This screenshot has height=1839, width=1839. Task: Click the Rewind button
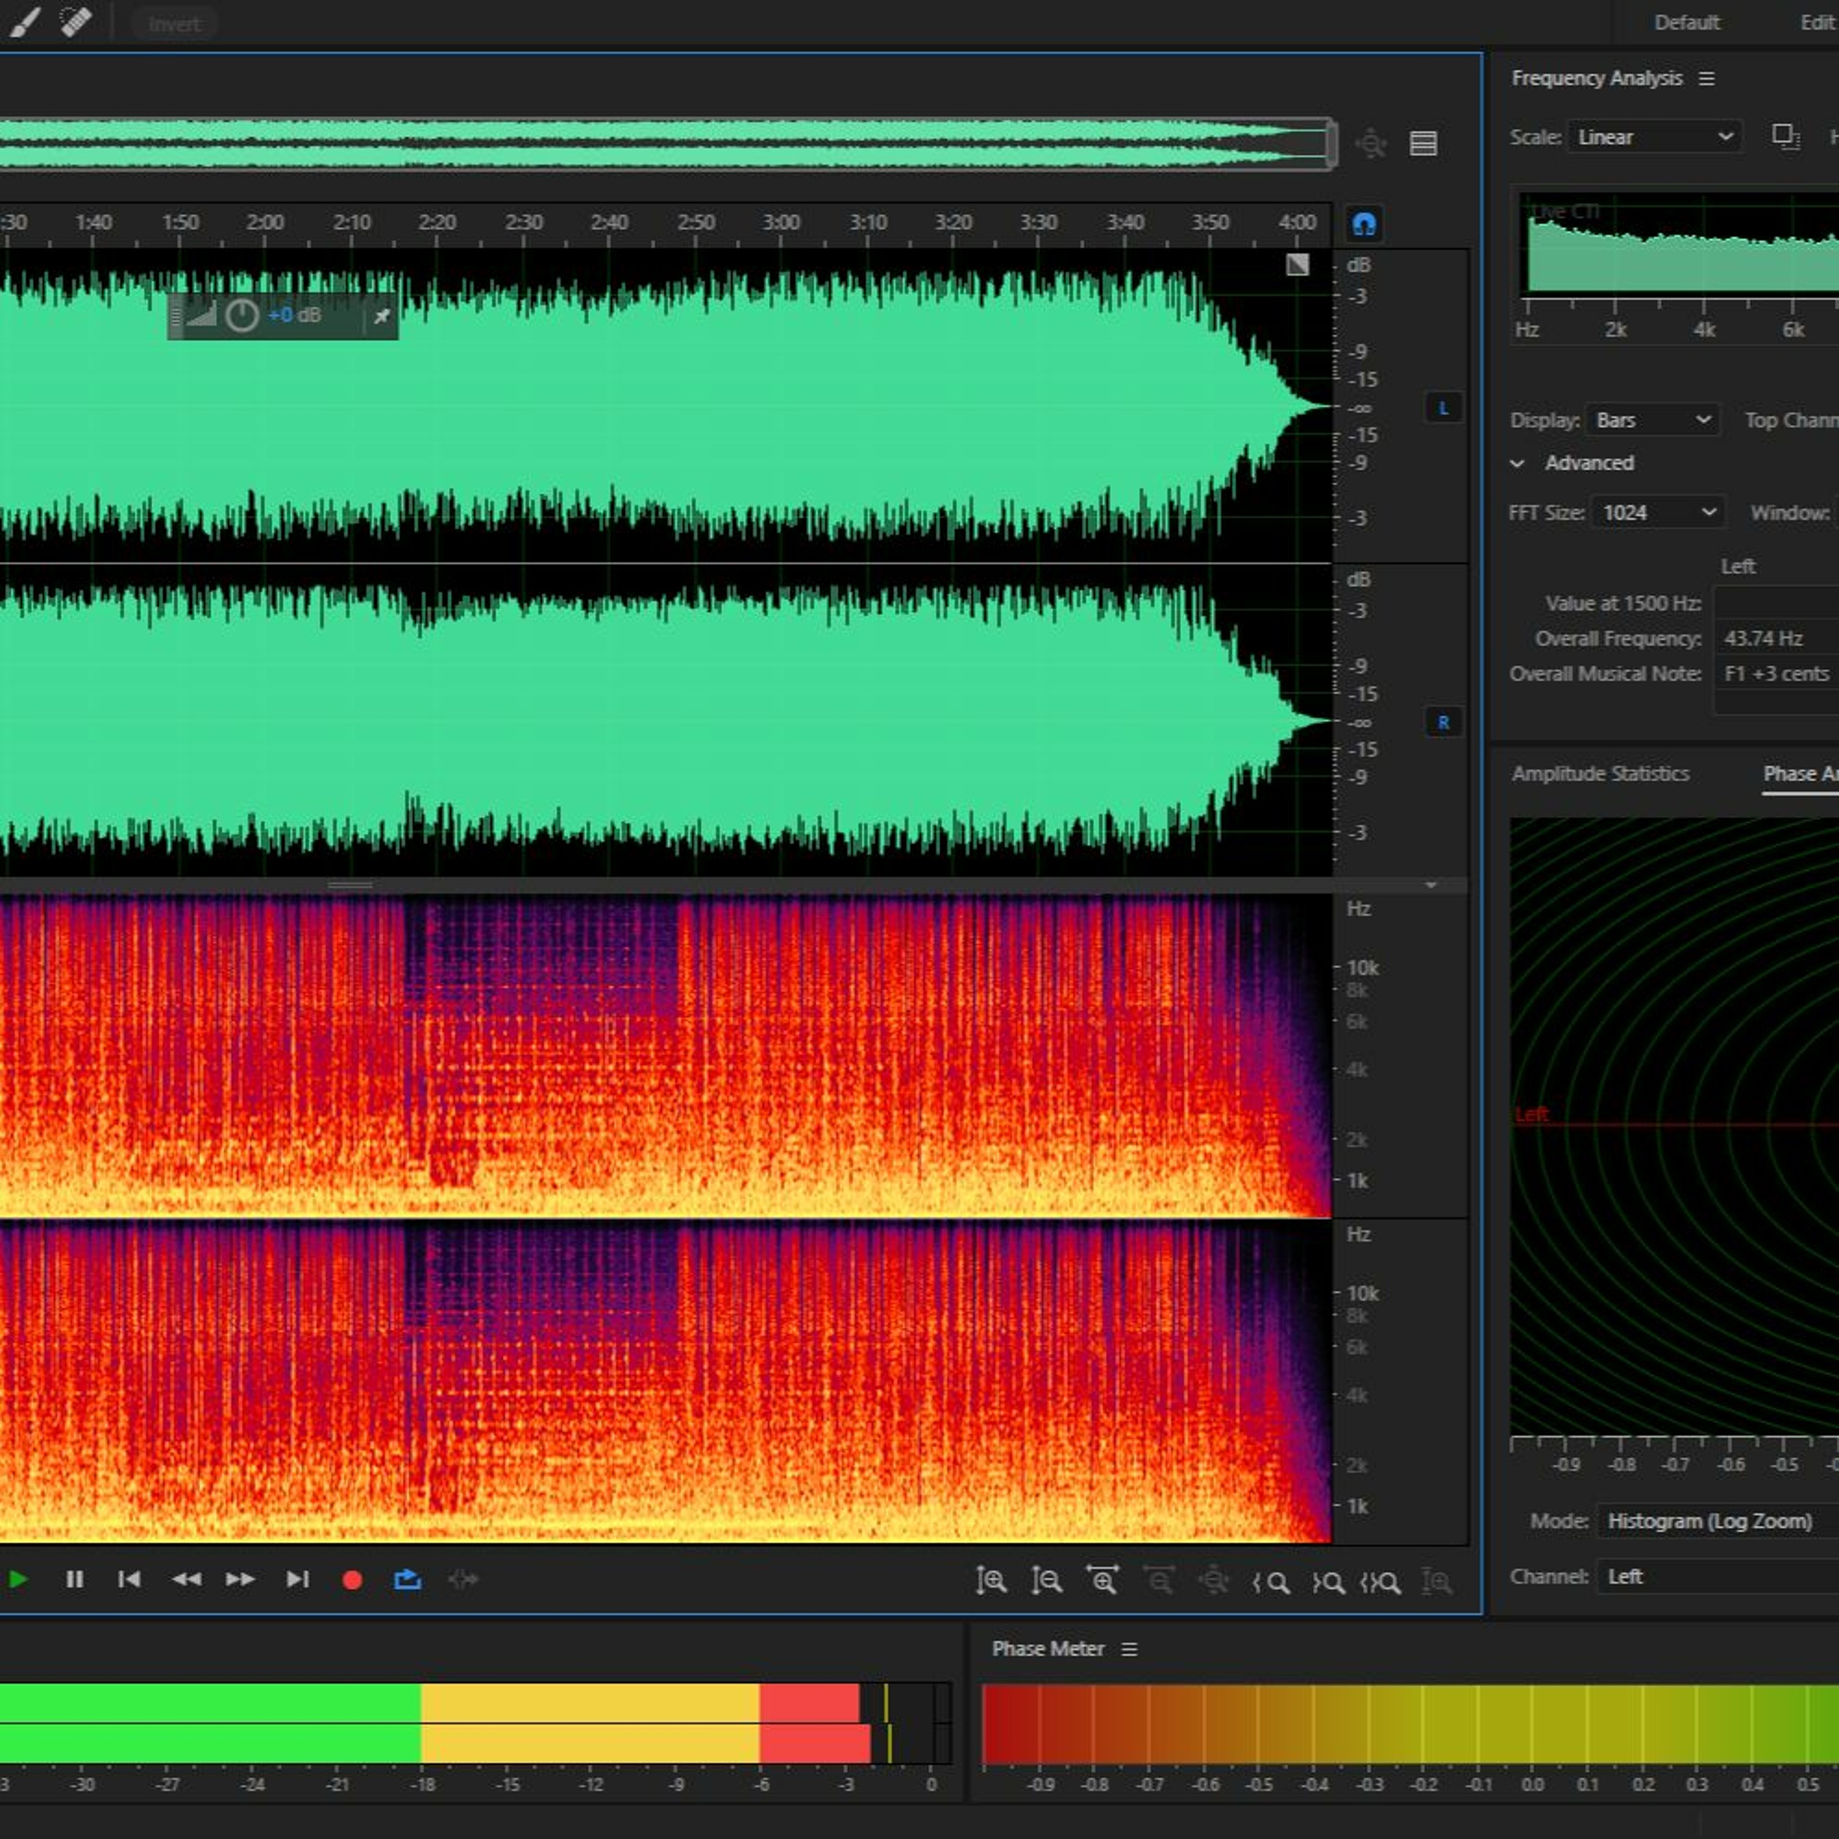coord(186,1580)
